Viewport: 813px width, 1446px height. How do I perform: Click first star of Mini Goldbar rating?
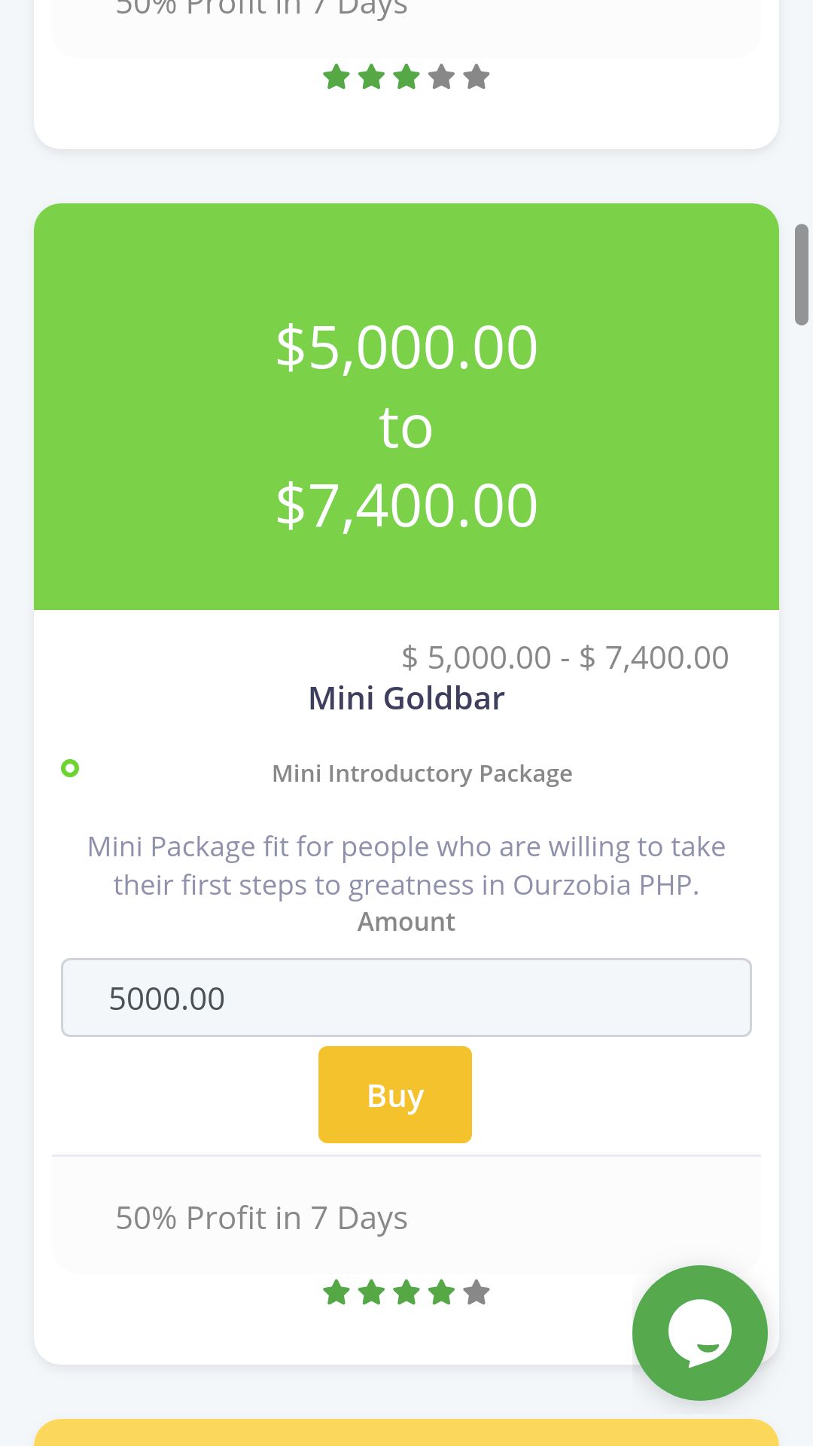336,1293
